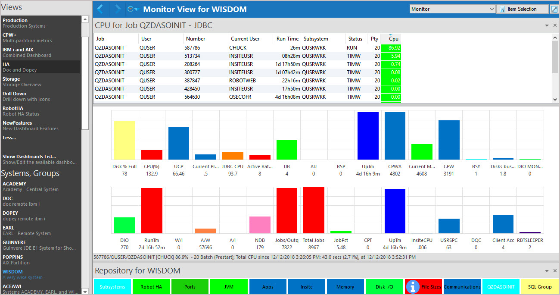Click the SQL Group repository tile
Viewport: 560px width, 295px height.
coord(540,287)
